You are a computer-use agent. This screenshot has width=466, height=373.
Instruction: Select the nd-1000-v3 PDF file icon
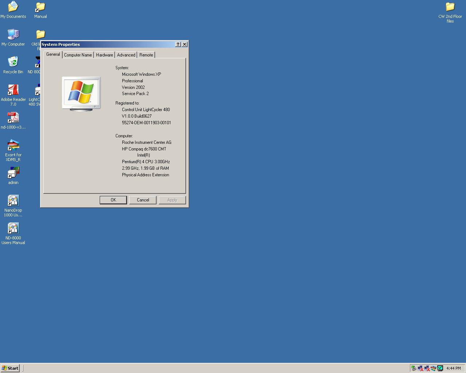13,118
